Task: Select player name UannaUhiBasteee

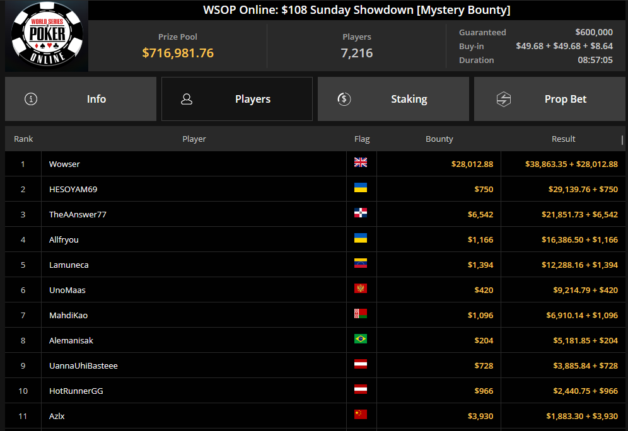Action: click(83, 365)
